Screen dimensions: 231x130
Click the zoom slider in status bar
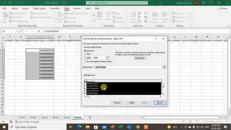[x=212, y=122]
